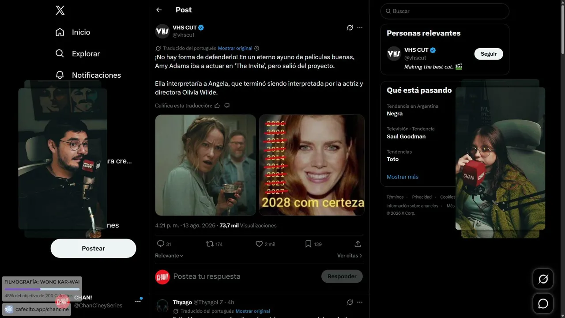The width and height of the screenshot is (565, 318).
Task: Click Mostrar original on the main post
Action: 235,48
